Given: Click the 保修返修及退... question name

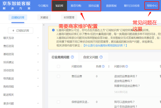Looking at the screenshot, I should click(80, 102).
